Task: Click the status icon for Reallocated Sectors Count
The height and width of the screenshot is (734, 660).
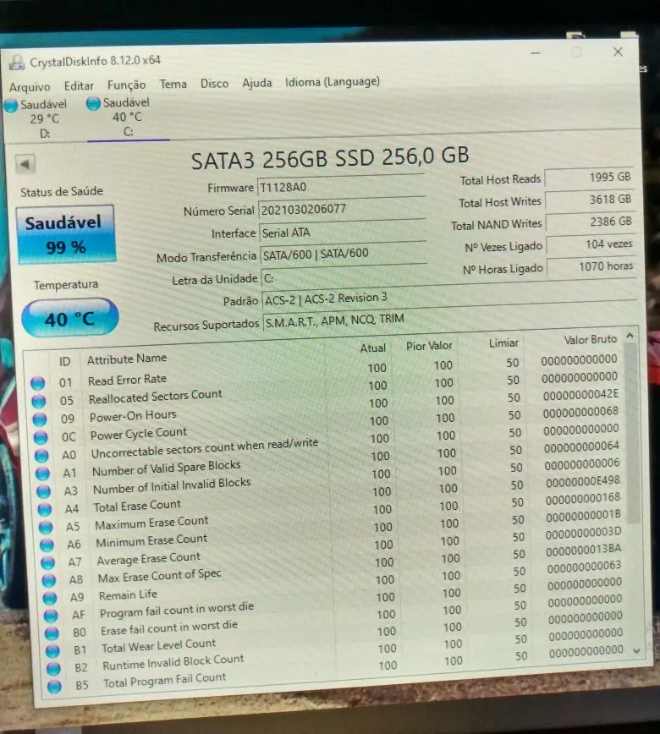Action: click(39, 401)
